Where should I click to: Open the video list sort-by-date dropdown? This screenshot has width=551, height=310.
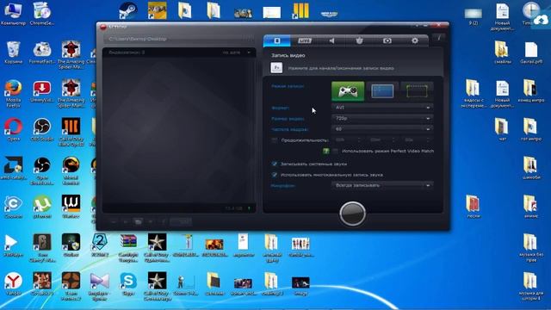pos(237,53)
